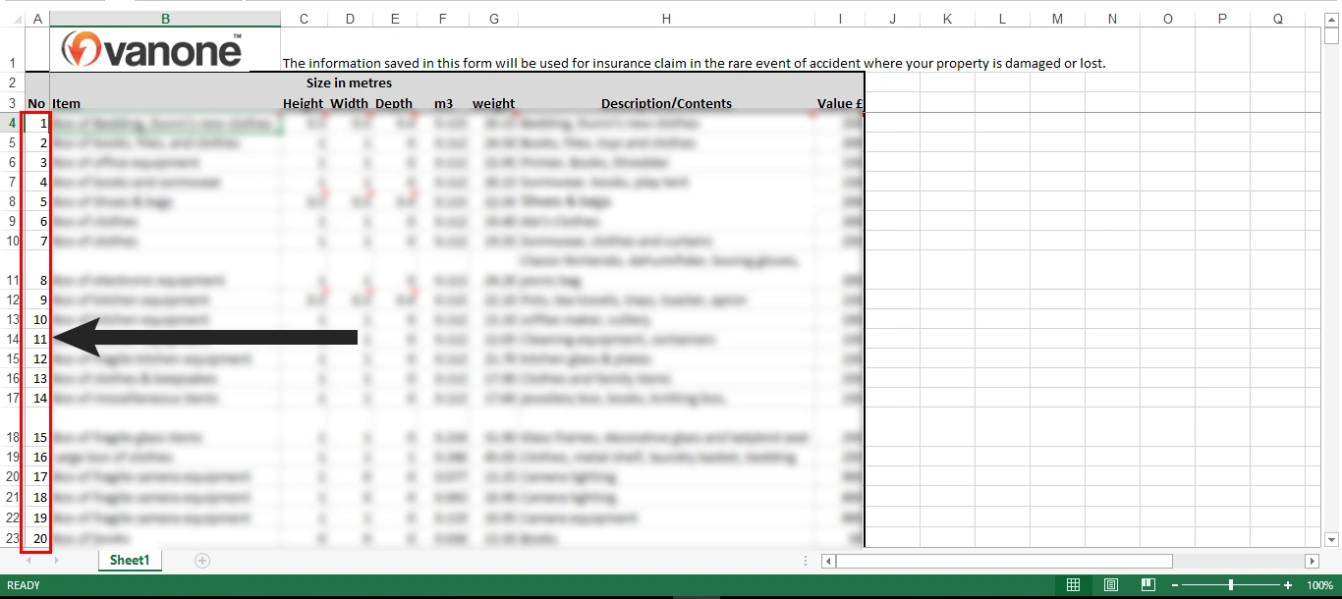Switch to Page Break Preview view
Screen dimensions: 1342x599
[1147, 585]
